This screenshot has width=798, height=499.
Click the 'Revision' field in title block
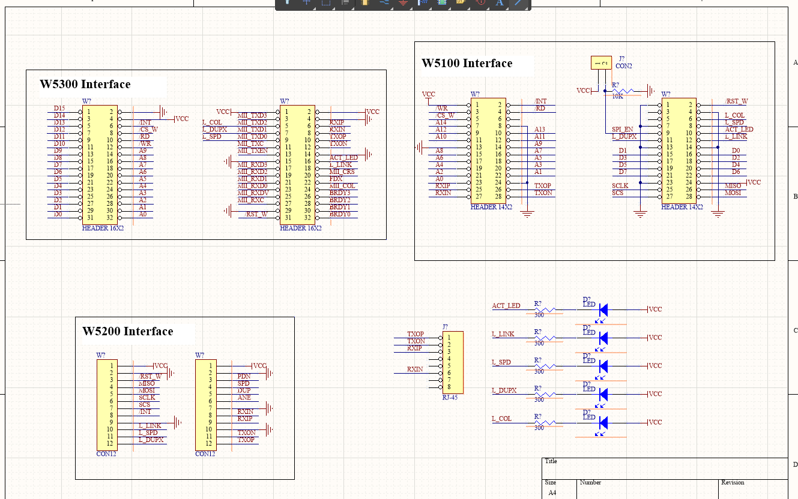click(733, 482)
